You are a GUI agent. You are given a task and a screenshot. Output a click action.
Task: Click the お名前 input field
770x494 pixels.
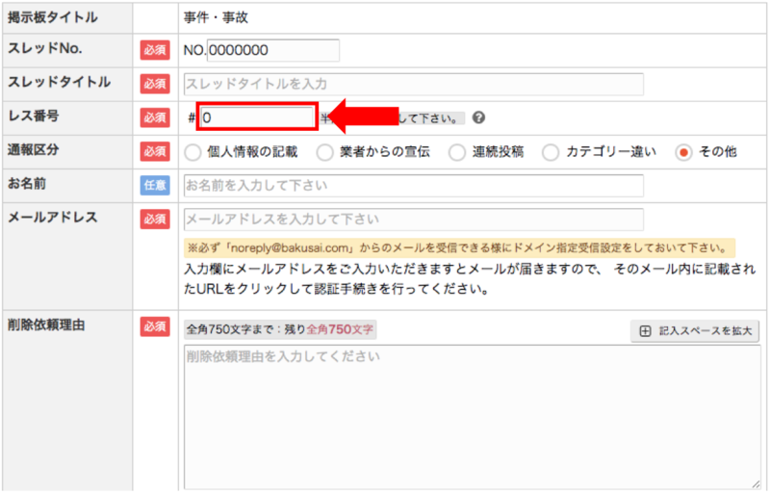point(413,185)
